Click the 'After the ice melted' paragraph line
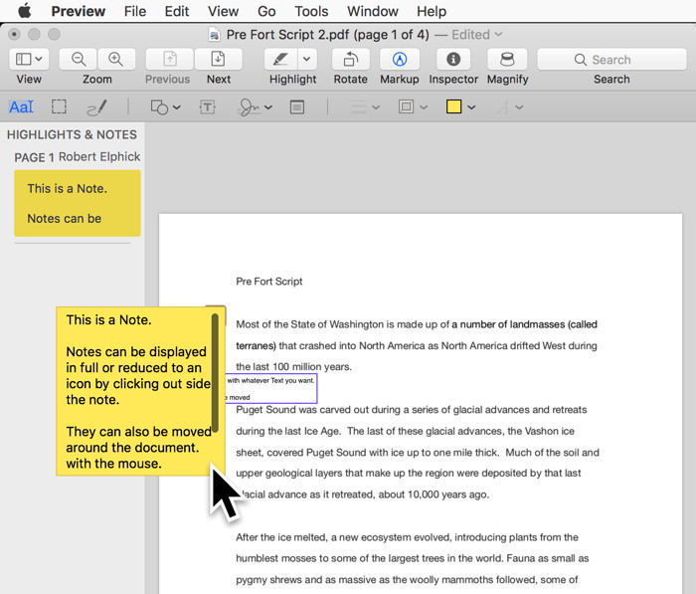The height and width of the screenshot is (594, 696). (407, 537)
